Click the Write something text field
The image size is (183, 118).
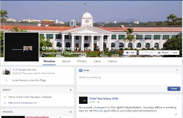tap(129, 79)
